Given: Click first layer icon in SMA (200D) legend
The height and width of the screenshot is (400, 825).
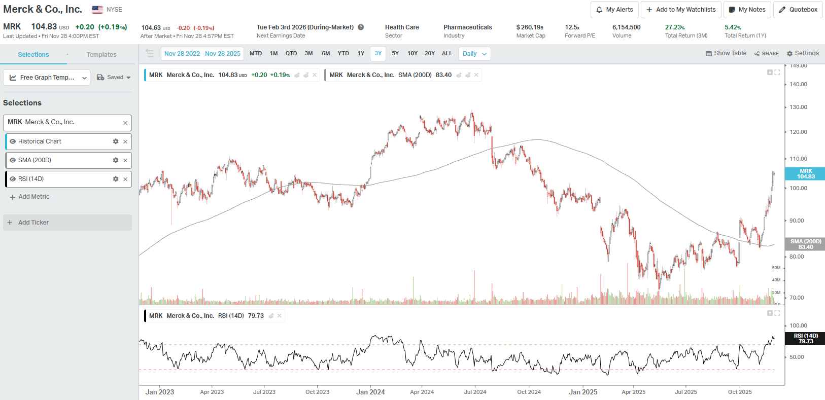Looking at the screenshot, I should point(459,75).
